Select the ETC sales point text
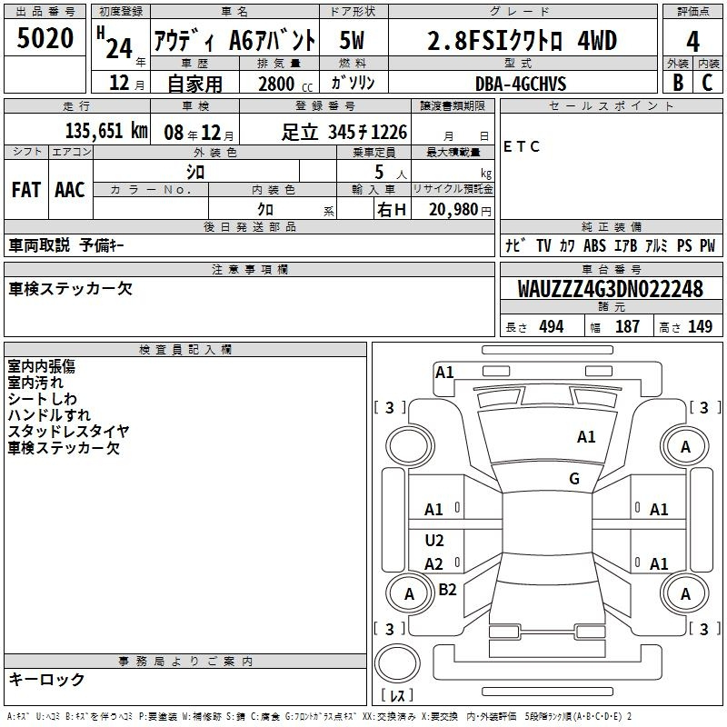The image size is (727, 727). [522, 147]
